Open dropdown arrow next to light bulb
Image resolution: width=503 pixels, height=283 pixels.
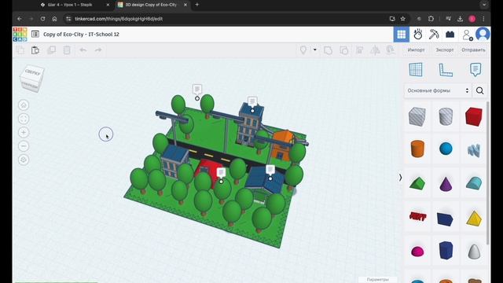(x=315, y=50)
